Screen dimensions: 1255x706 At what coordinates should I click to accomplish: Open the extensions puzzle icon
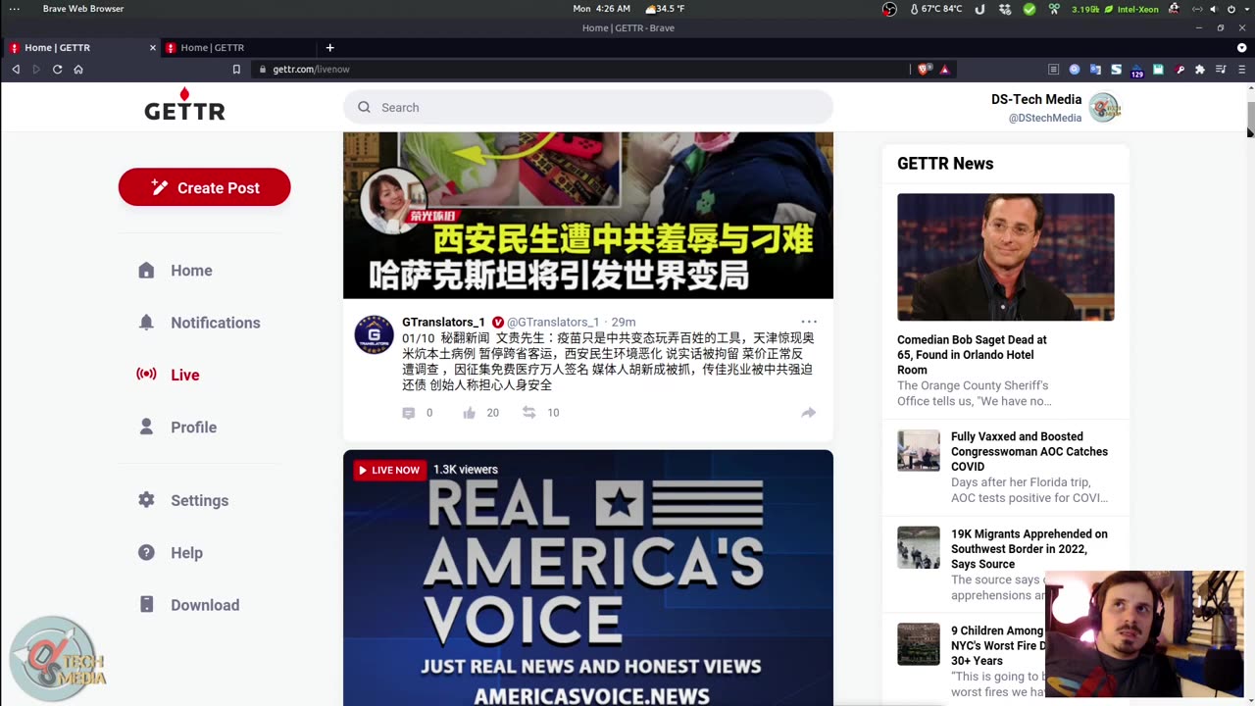1199,70
